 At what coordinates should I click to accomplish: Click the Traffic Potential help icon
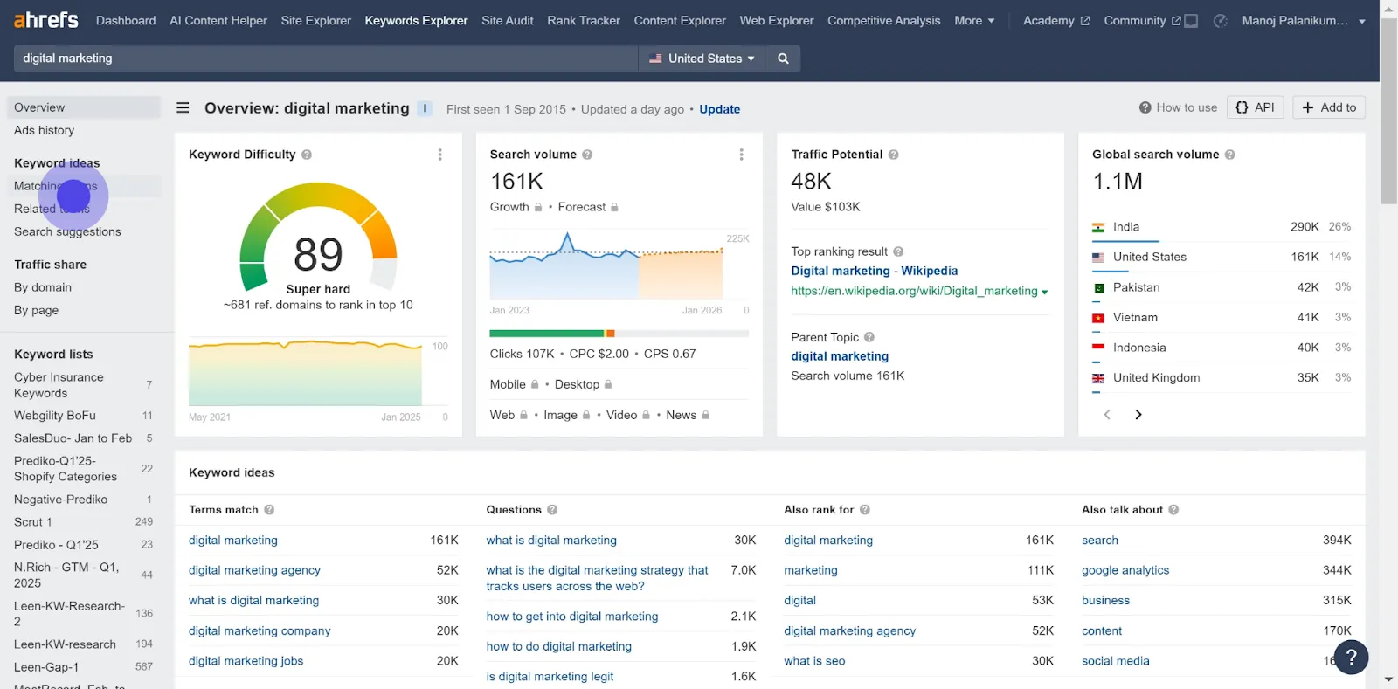point(893,155)
